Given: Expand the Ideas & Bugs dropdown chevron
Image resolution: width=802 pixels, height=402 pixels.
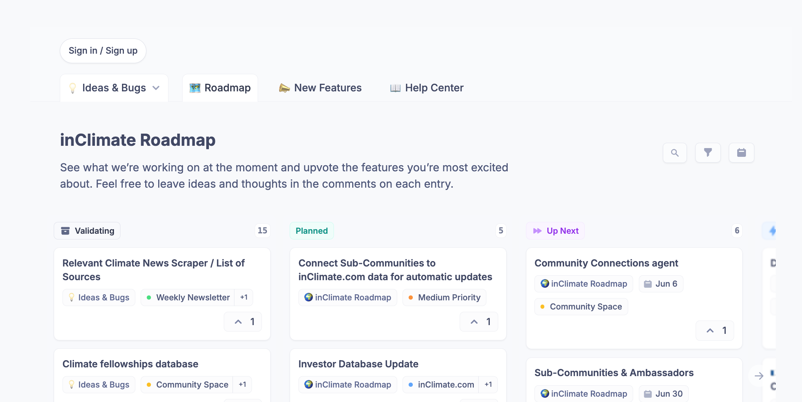Looking at the screenshot, I should tap(156, 88).
